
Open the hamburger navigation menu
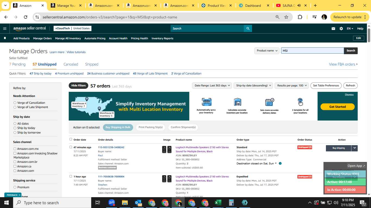pyautogui.click(x=5, y=28)
